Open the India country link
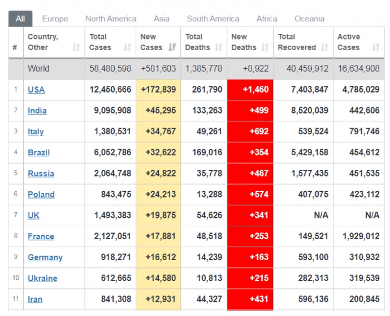Viewport: 390px width, 316px height. pos(37,111)
